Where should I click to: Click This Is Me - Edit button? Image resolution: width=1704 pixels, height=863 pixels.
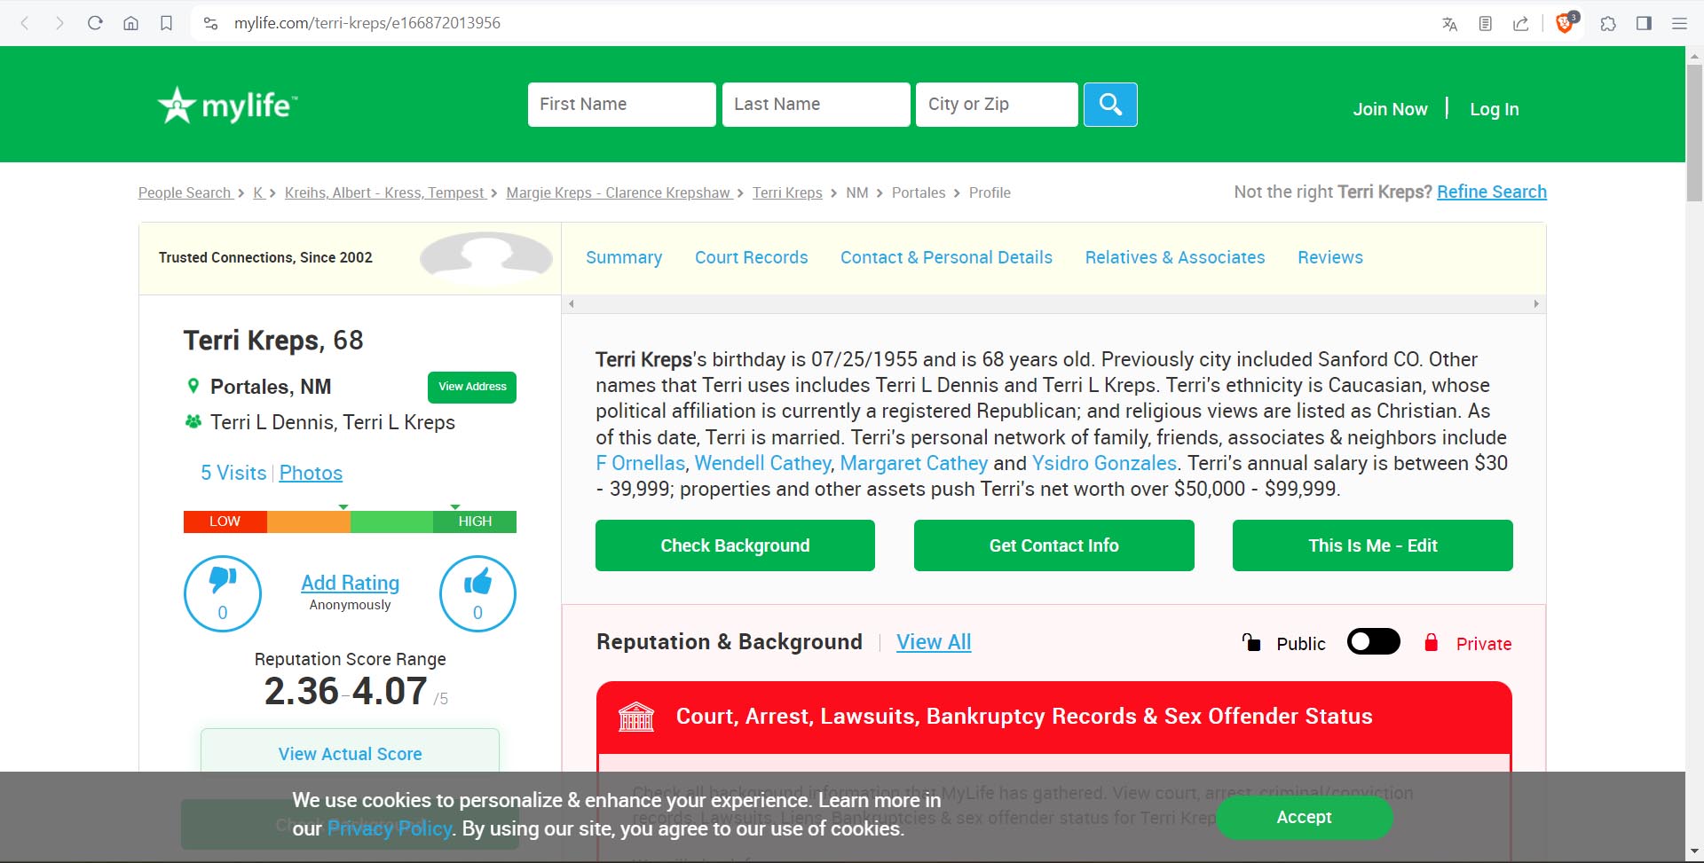tap(1372, 545)
